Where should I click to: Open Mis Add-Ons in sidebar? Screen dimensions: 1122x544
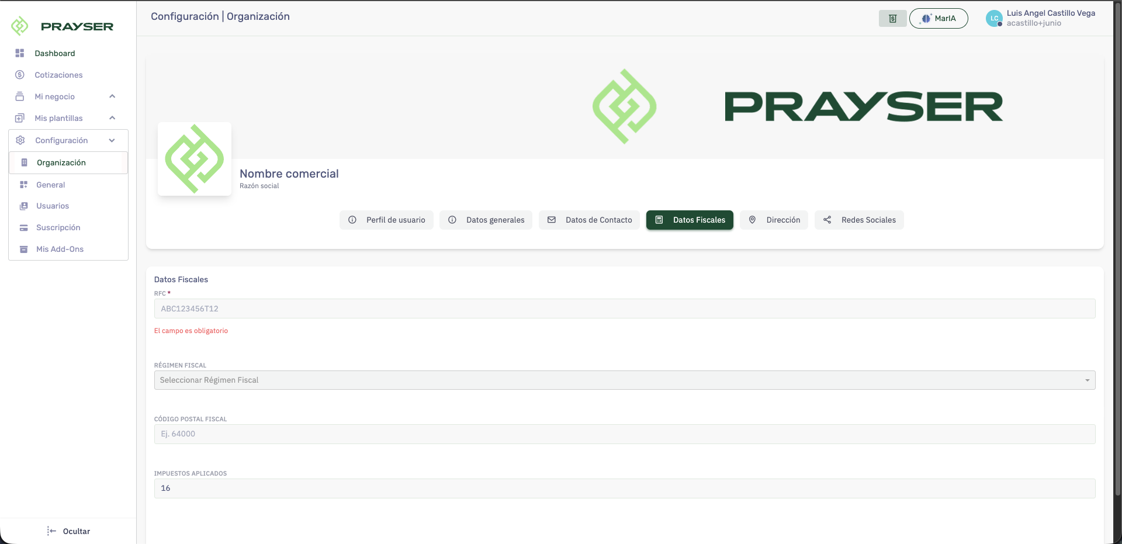[60, 249]
